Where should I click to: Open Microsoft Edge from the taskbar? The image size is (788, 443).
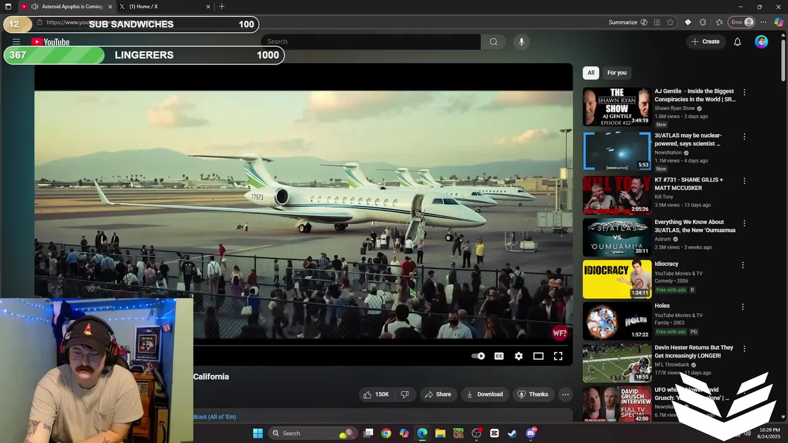tap(422, 433)
